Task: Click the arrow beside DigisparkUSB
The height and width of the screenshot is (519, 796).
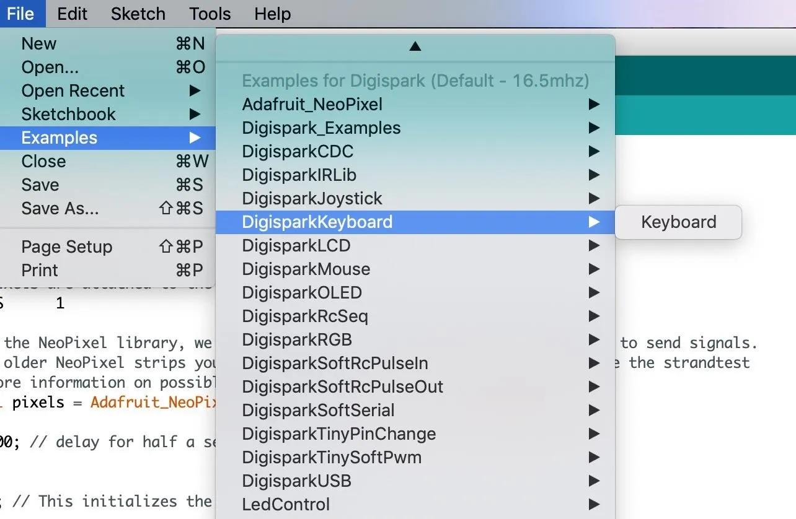Action: point(594,481)
